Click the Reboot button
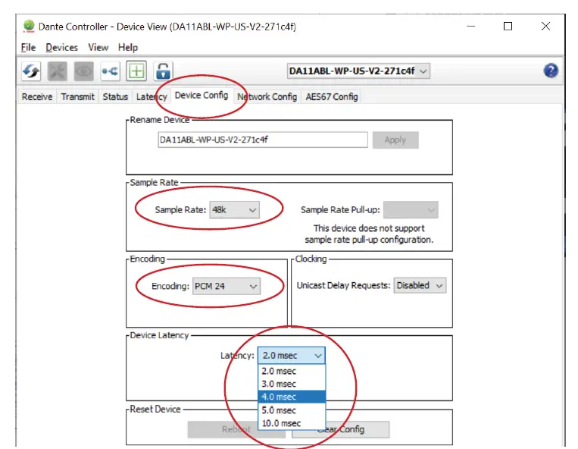The height and width of the screenshot is (449, 578). [x=236, y=429]
